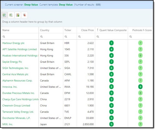Click the Close Price filter search icon
The image size is (156, 130).
80,37
